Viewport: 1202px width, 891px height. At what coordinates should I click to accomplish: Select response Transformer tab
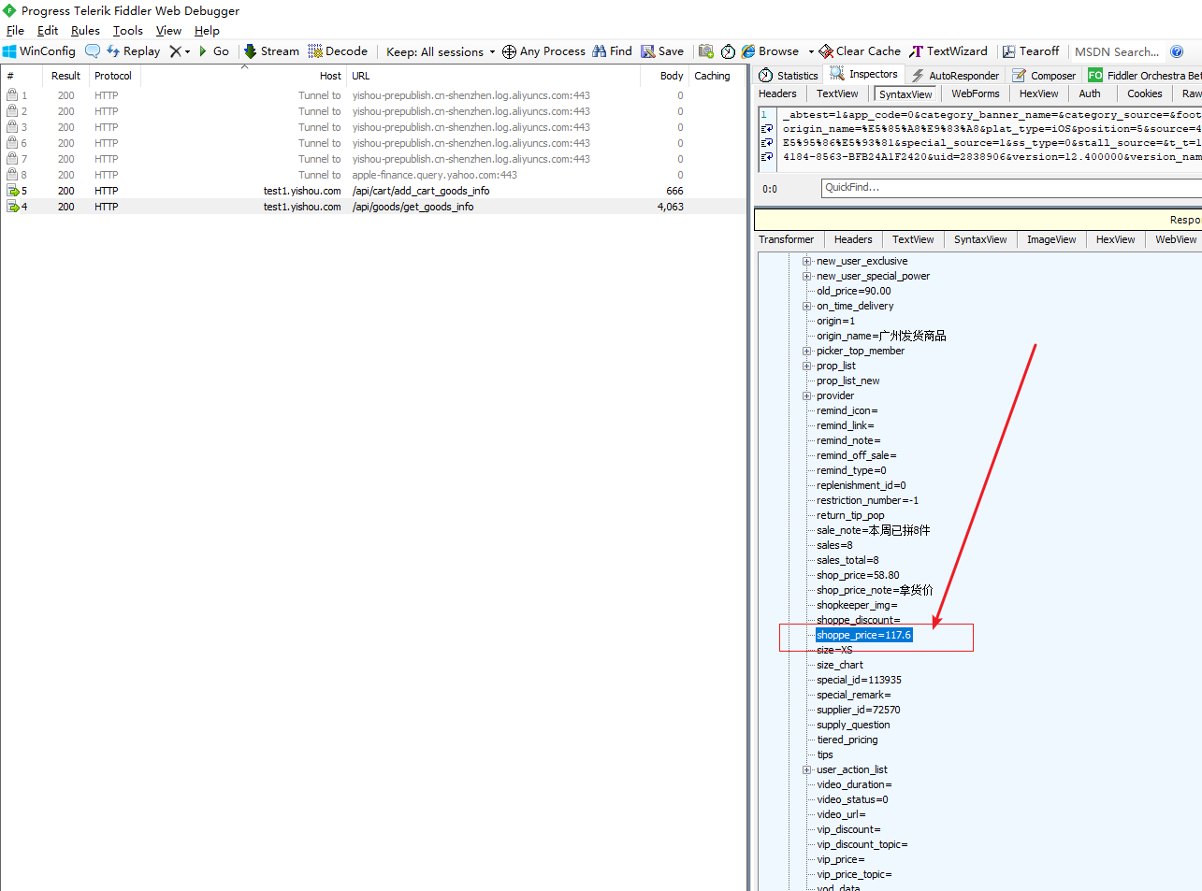point(786,239)
